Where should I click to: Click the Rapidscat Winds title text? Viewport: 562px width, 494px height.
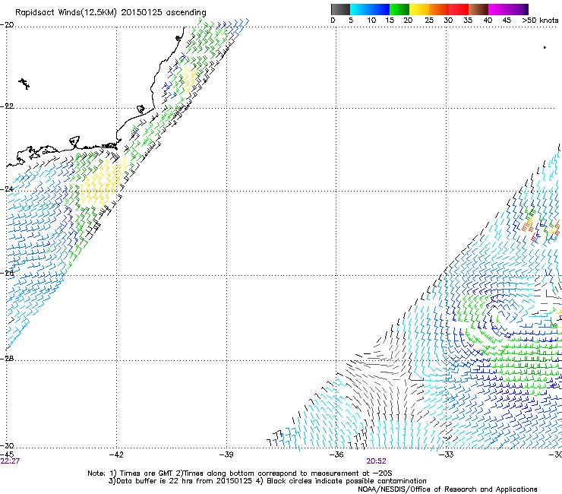(x=110, y=13)
